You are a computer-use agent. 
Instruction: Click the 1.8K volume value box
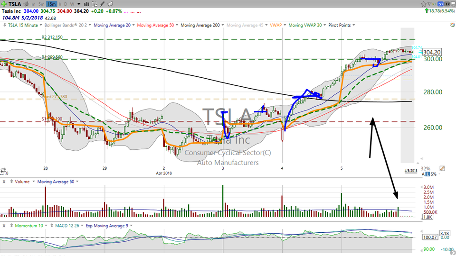[x=427, y=217]
